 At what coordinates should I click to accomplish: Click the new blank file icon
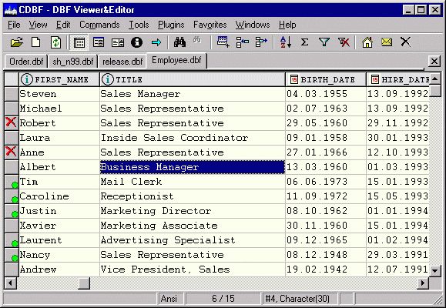coord(36,42)
